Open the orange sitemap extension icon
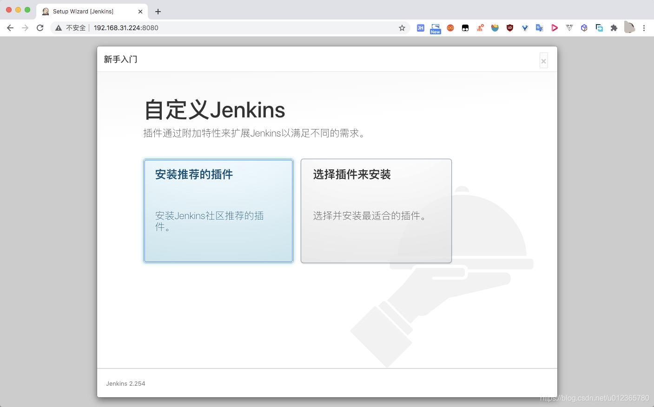This screenshot has height=407, width=654. pos(480,28)
